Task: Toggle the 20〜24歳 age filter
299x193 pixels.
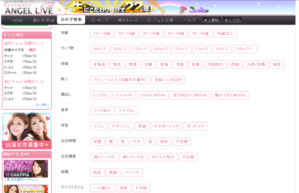Action: (127, 33)
